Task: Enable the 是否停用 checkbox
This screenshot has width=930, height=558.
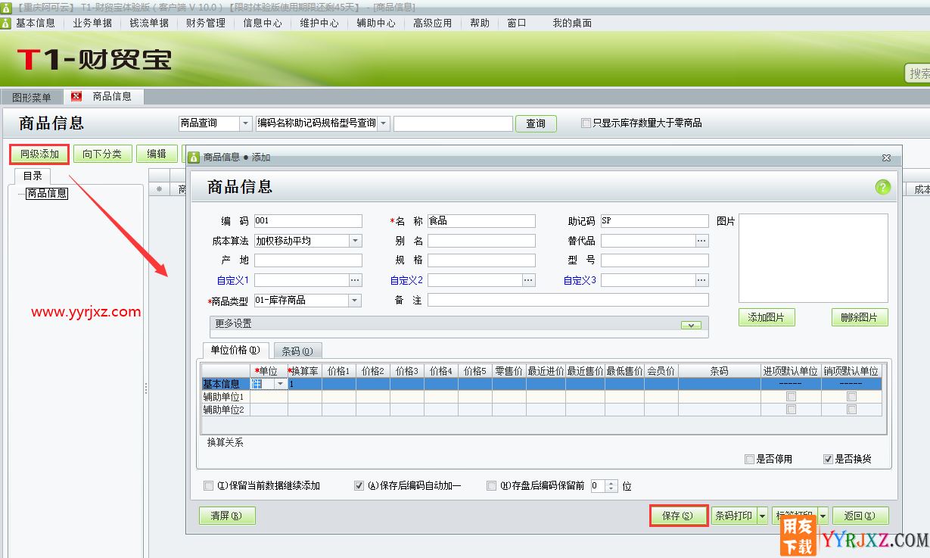Action: click(749, 459)
